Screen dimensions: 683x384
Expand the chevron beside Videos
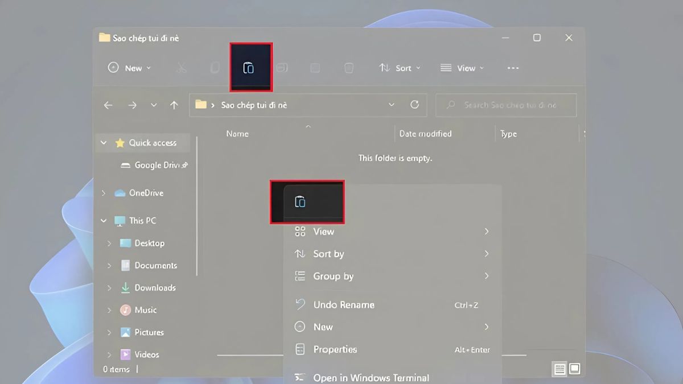pos(109,354)
